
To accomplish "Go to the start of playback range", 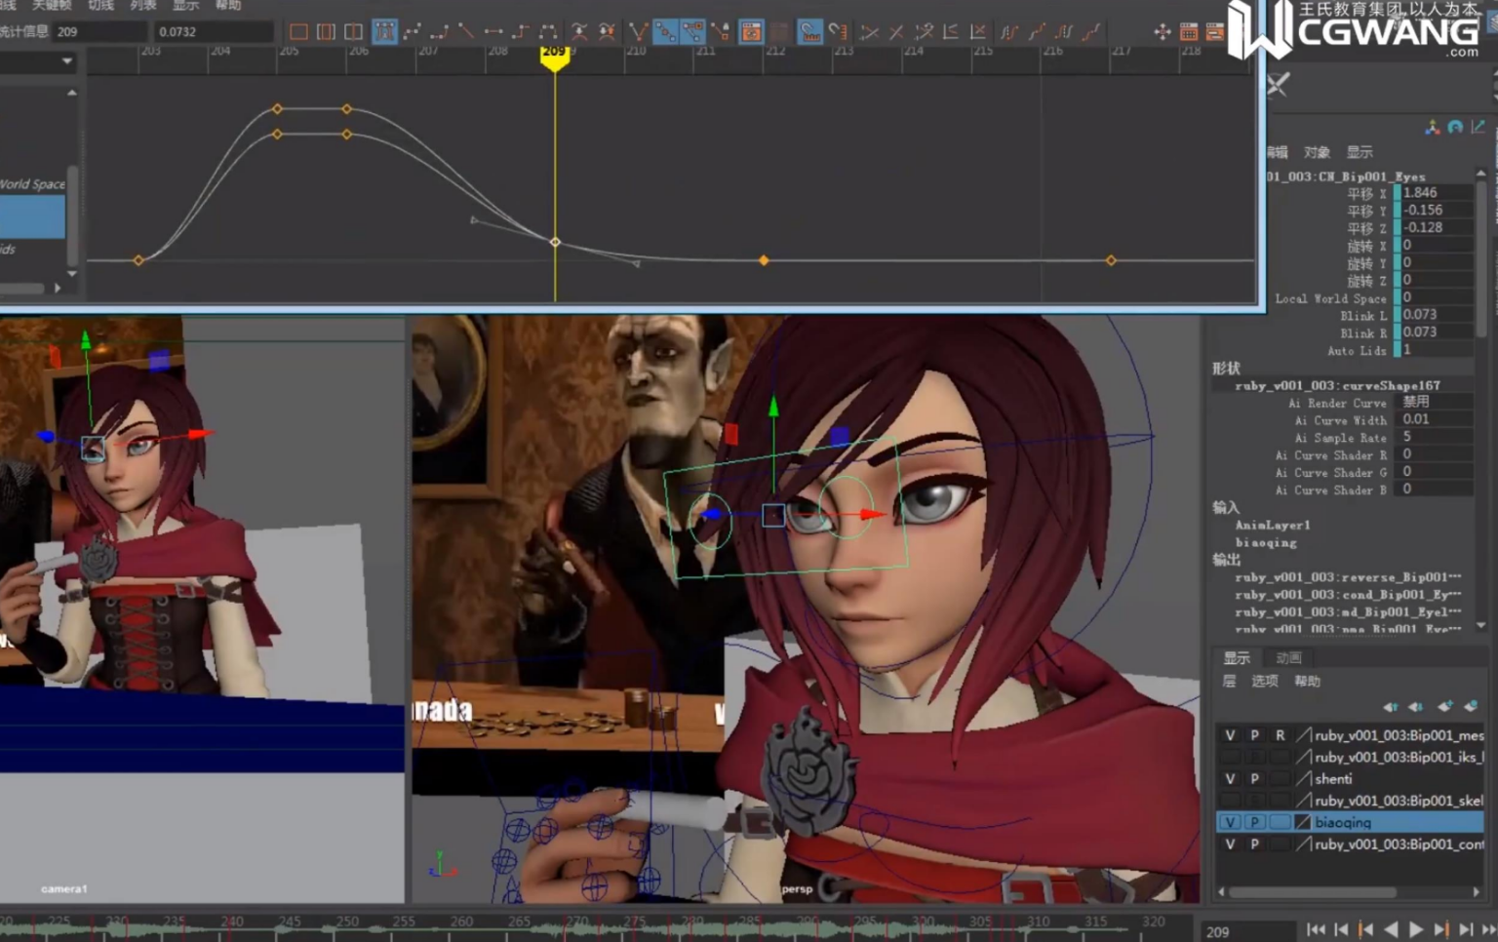I will pos(1317,930).
